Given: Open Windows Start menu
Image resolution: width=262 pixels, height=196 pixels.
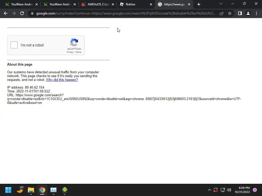Looking at the screenshot, I should [x=8, y=190].
